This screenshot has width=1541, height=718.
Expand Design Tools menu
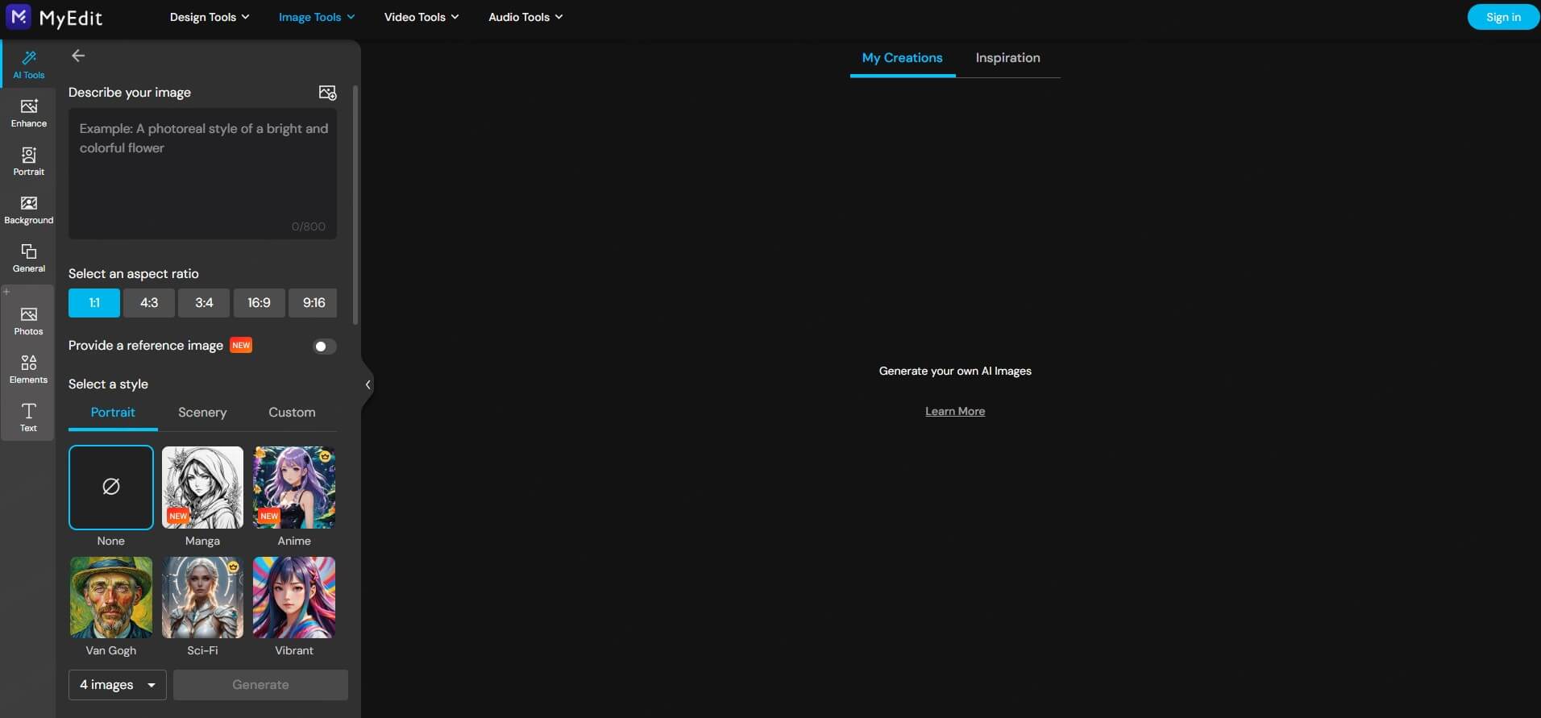[210, 17]
